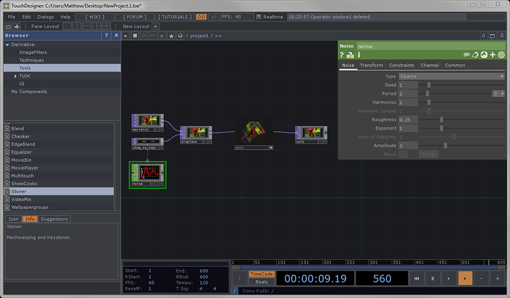Click the comment bubble icon in the parameter panel
The height and width of the screenshot is (298, 510).
pos(466,55)
